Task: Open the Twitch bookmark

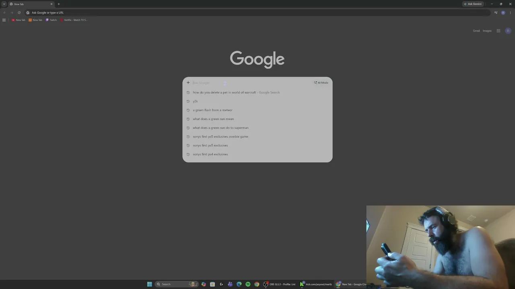Action: [x=51, y=20]
